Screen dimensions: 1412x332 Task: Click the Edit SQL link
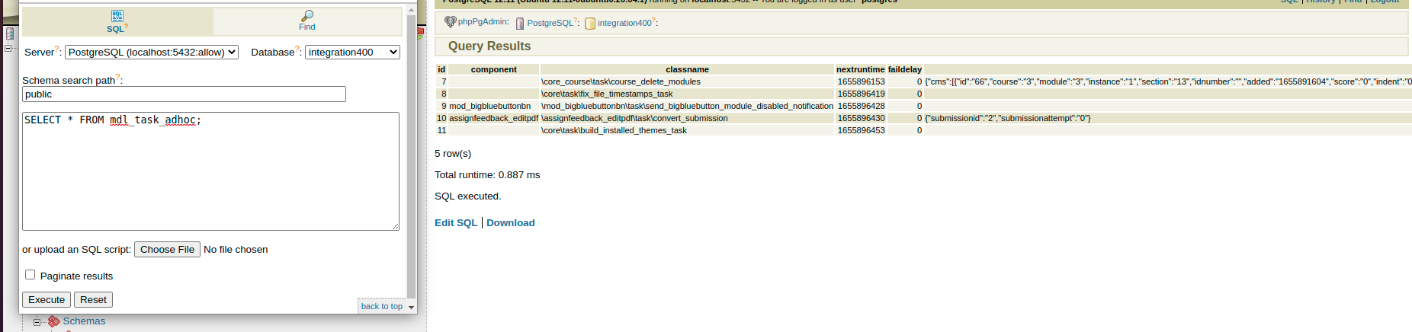point(456,223)
